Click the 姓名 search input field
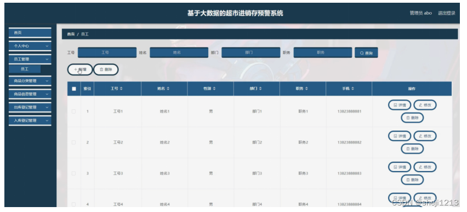Image resolution: width=467 pixels, height=212 pixels. coord(179,52)
